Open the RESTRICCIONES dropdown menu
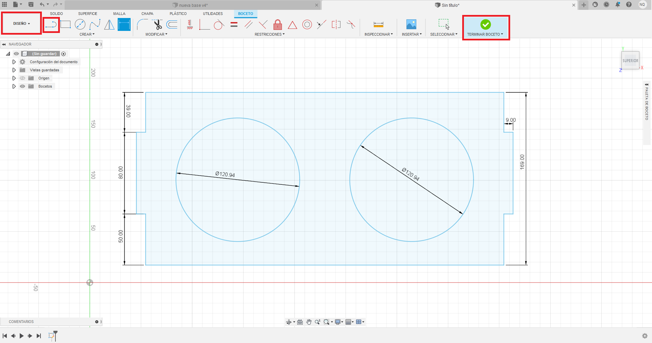Screen dimensions: 652x343 [270, 34]
